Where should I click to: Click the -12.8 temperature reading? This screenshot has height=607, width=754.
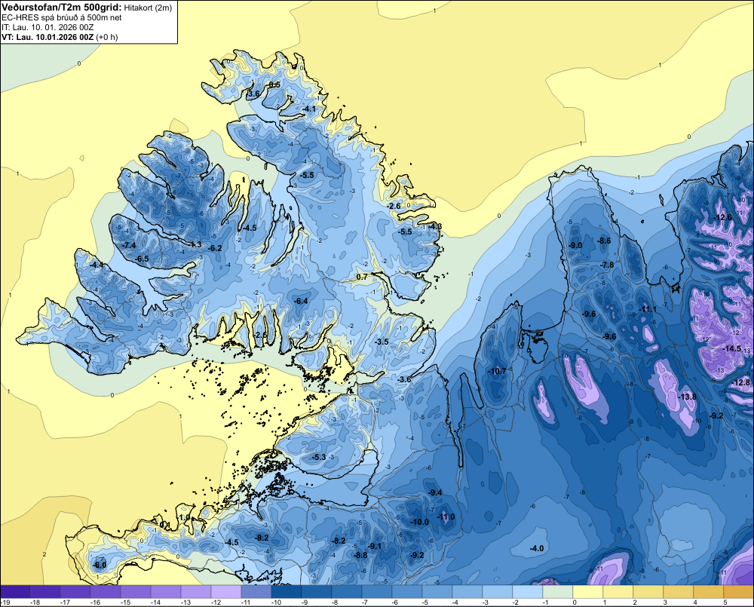point(741,382)
